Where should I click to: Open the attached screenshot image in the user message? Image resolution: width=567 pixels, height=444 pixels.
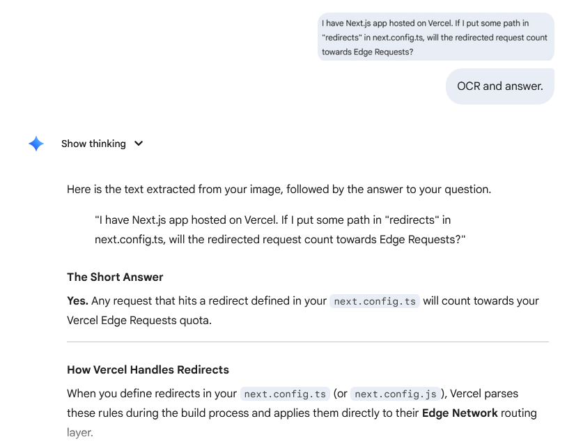[435, 37]
